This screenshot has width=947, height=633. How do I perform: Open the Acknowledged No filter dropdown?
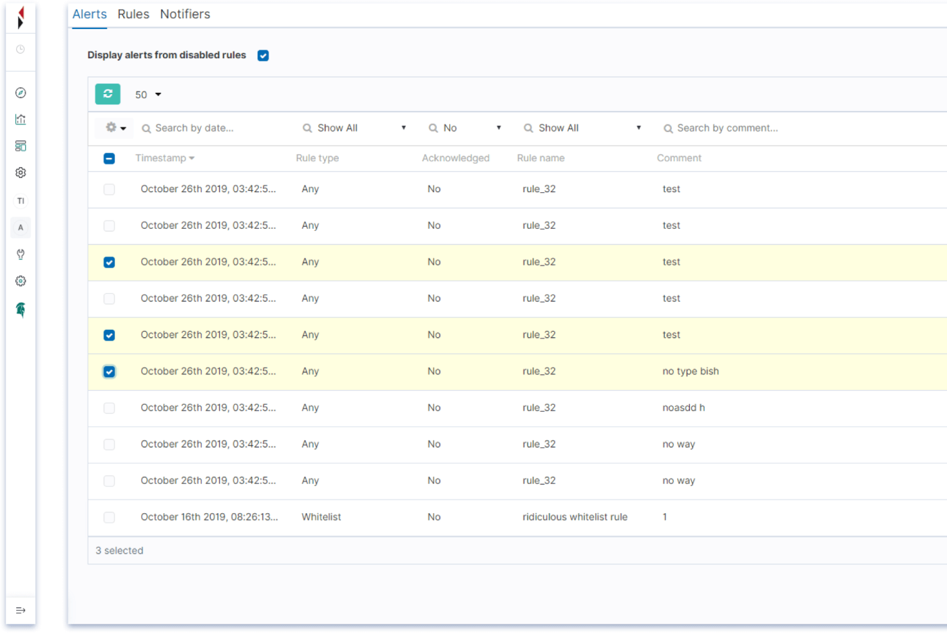pos(465,128)
